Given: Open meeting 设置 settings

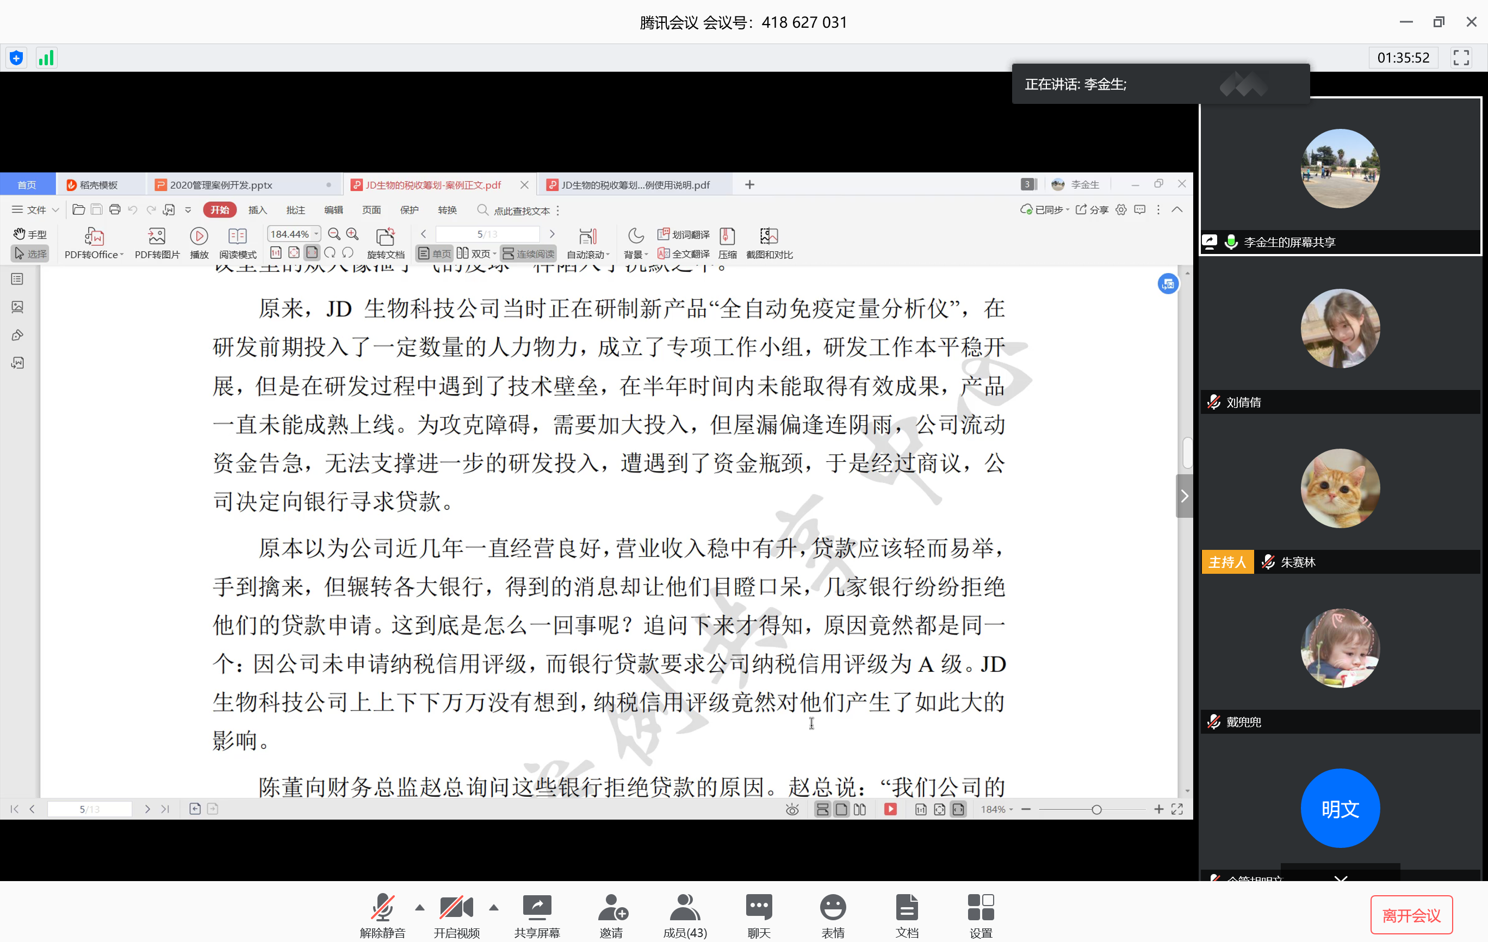Looking at the screenshot, I should [981, 915].
